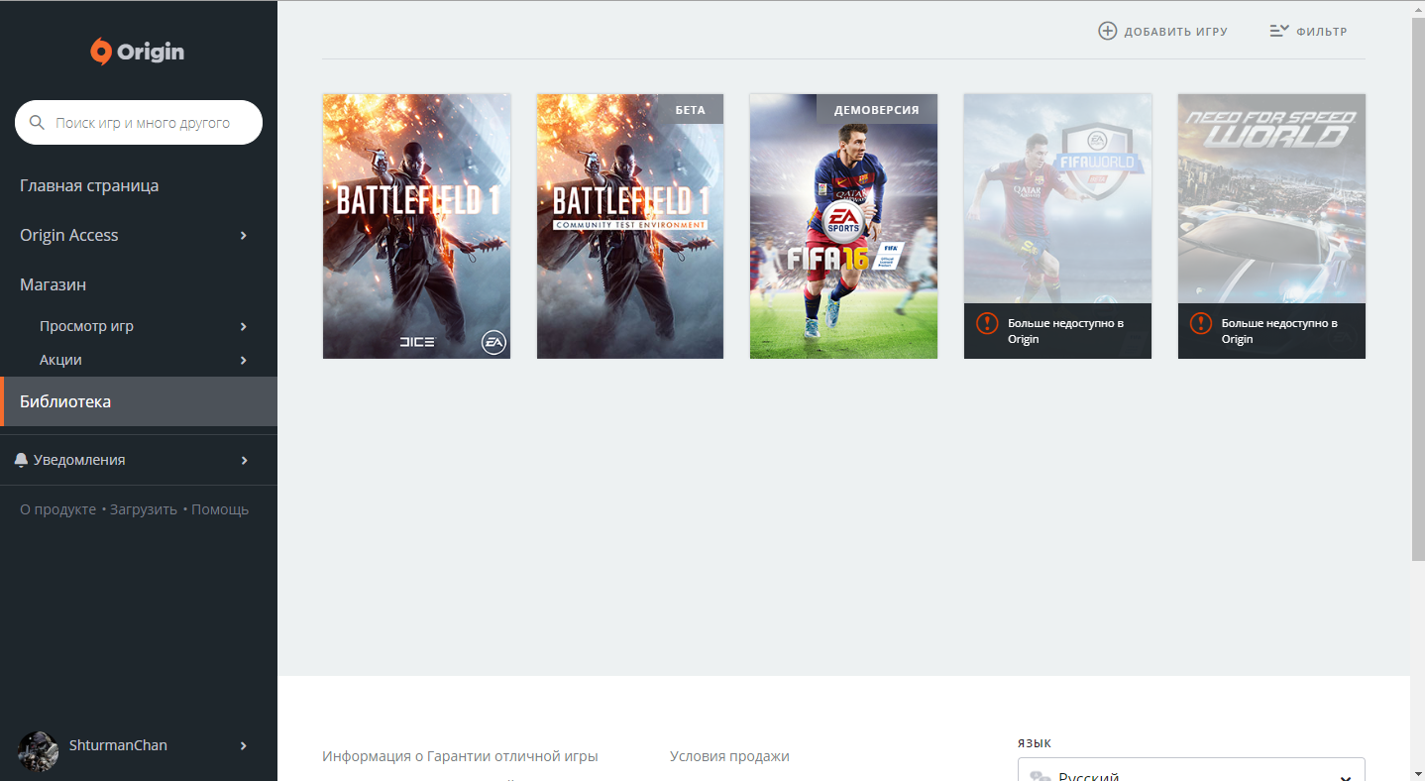Viewport: 1425px width, 781px height.
Task: Click the О продукте link
Action: 57,509
